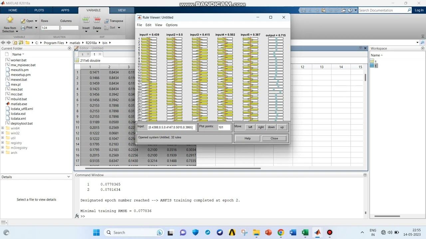Collapse the toolstrip with minimize arrow
This screenshot has height=239, width=426.
click(x=422, y=37)
